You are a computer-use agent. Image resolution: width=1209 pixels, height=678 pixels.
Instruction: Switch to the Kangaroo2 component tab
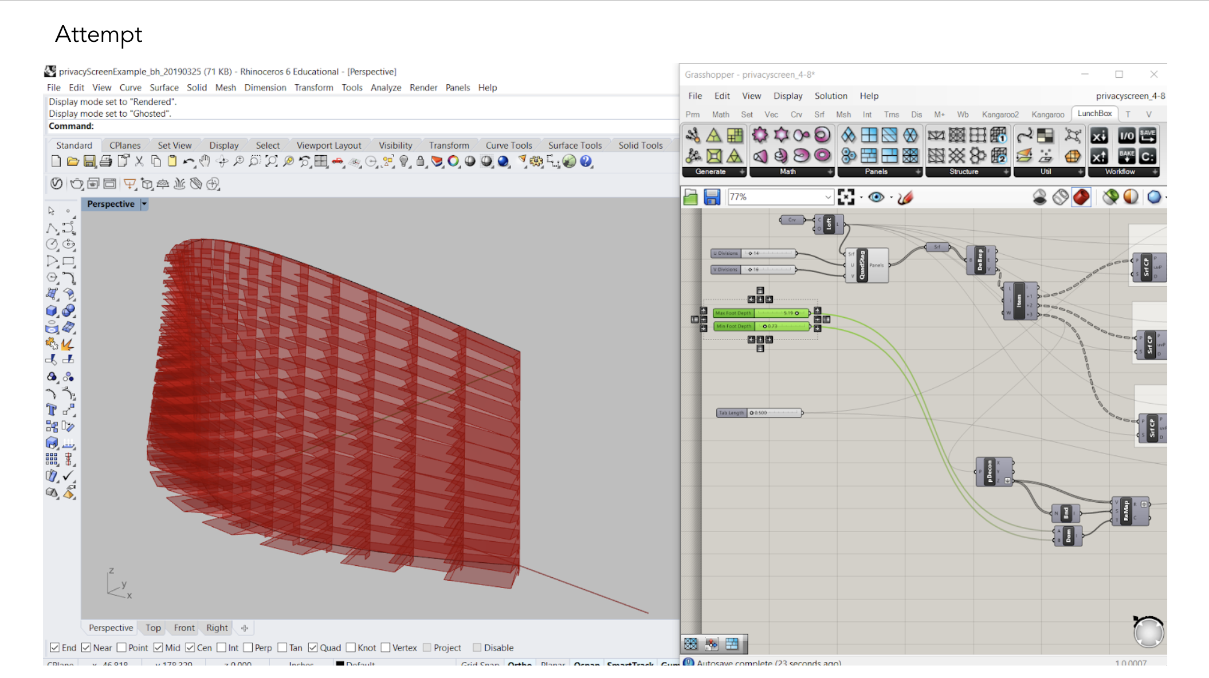[x=1000, y=115]
